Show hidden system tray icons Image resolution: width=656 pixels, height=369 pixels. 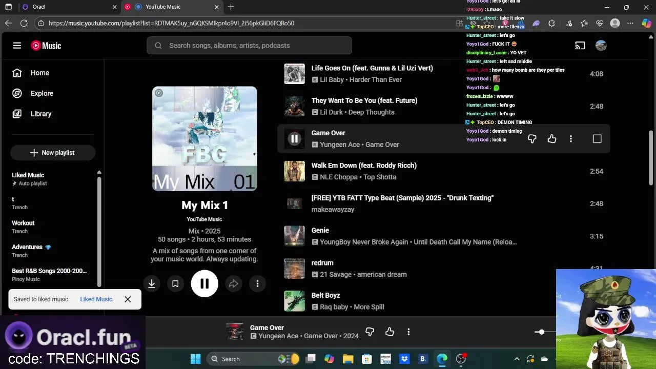pyautogui.click(x=517, y=359)
